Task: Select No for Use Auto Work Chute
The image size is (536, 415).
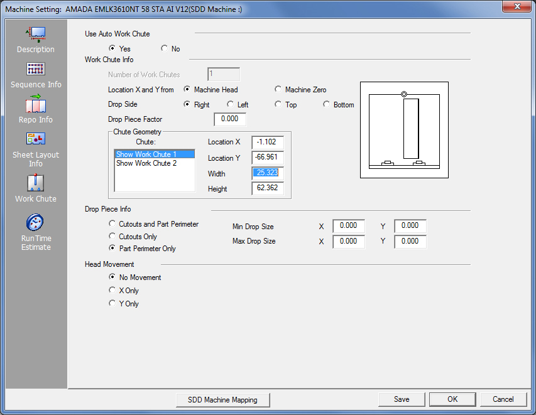Action: pos(165,48)
